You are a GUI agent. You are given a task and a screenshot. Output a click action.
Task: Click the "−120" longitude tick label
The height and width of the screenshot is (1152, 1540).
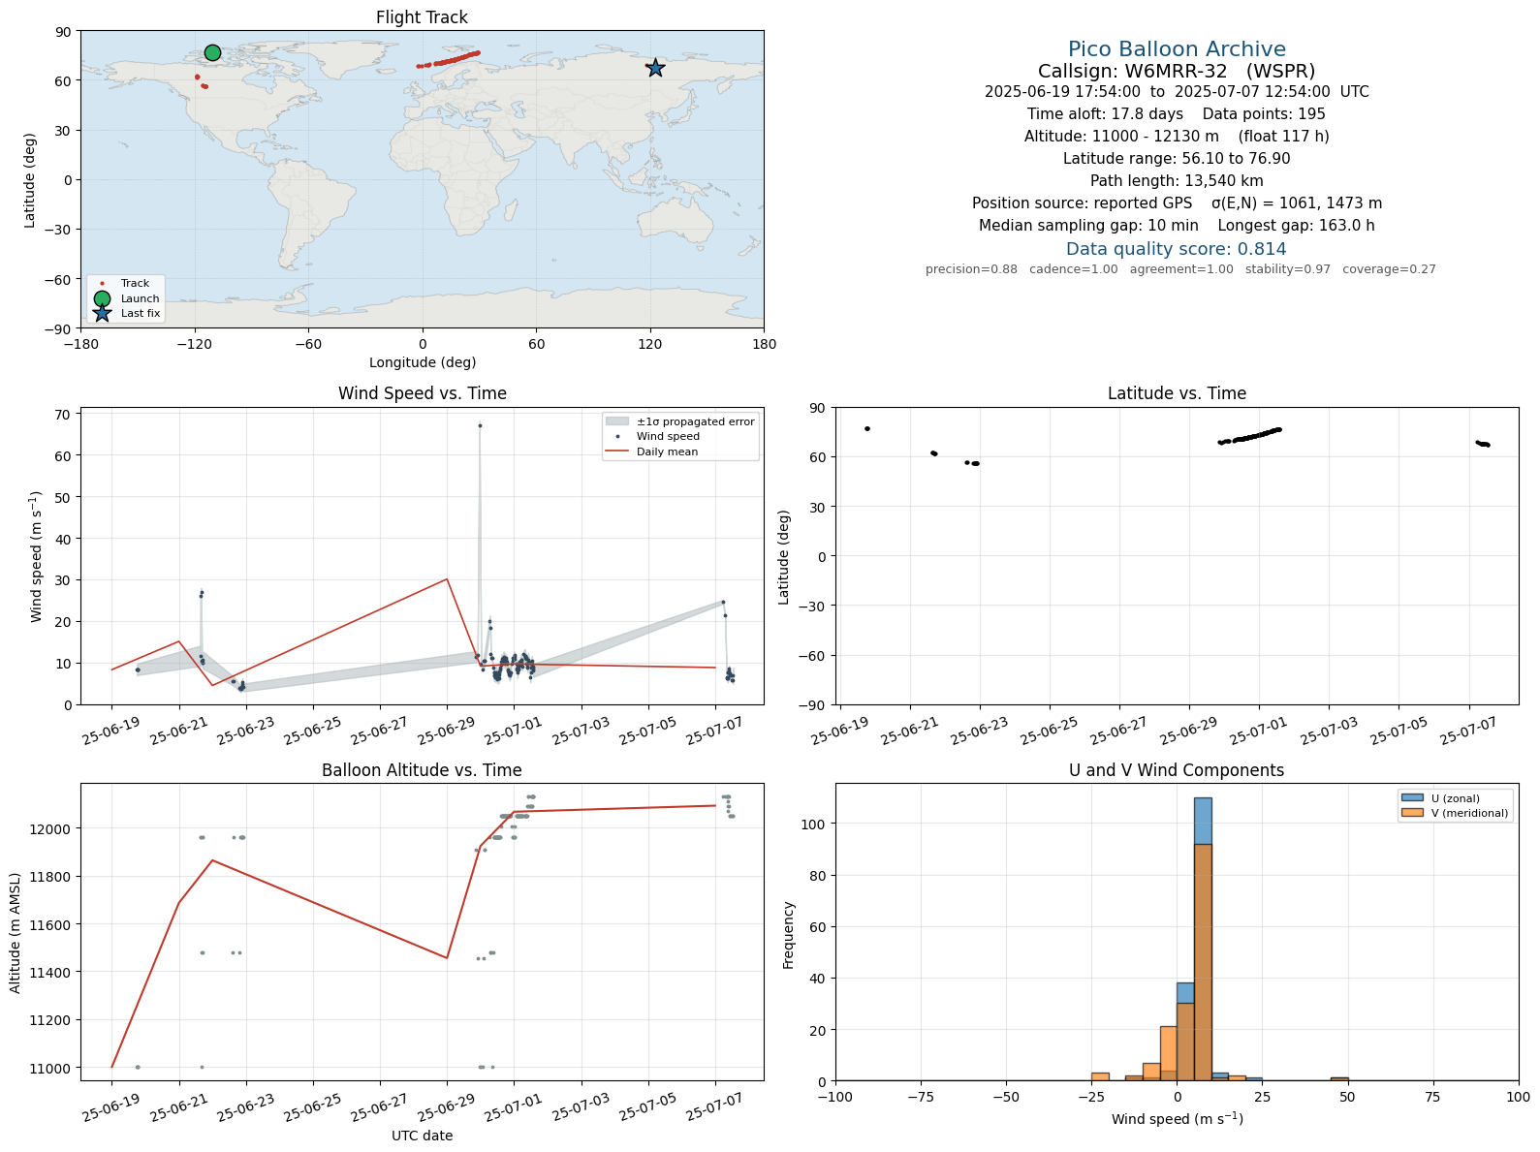tap(194, 344)
